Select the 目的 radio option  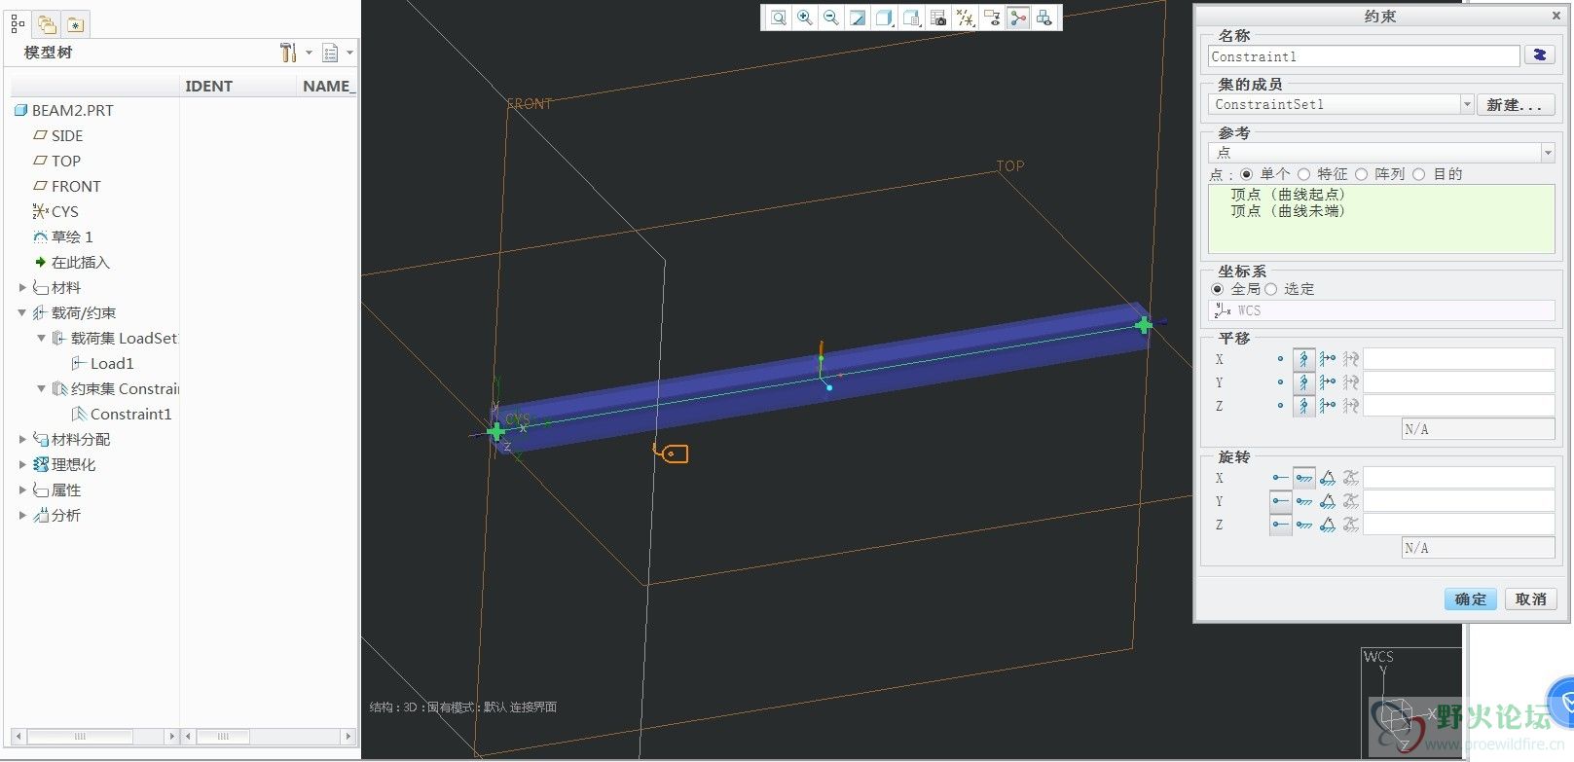tap(1418, 174)
